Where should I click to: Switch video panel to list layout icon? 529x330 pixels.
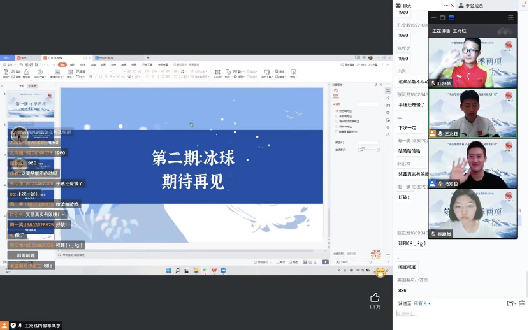[451, 18]
